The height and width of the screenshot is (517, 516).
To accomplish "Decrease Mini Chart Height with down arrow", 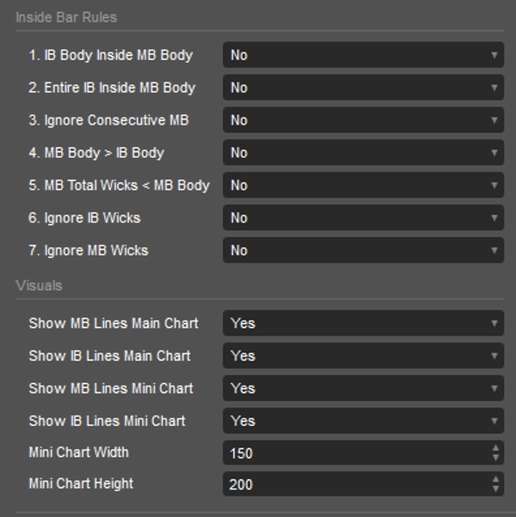I will 495,490.
